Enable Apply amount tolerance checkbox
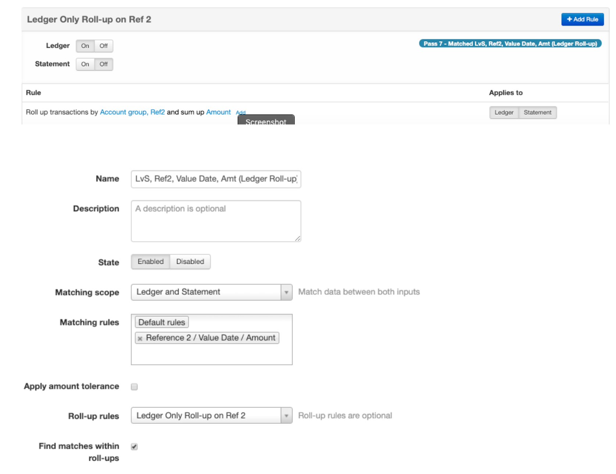 coord(134,387)
